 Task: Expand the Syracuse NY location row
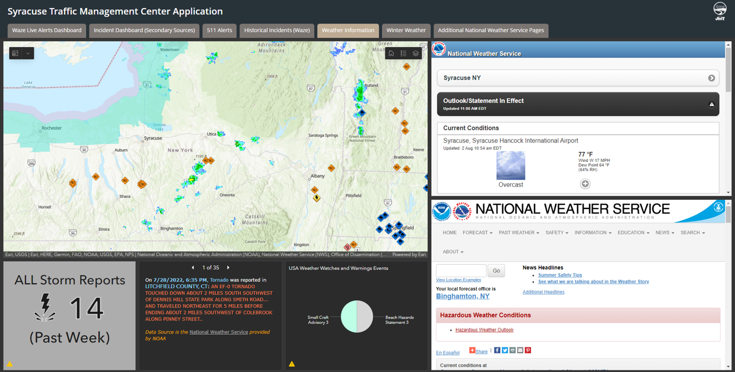(x=578, y=78)
